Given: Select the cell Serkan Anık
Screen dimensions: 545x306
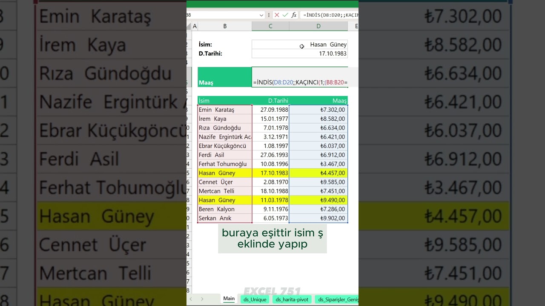Looking at the screenshot, I should pyautogui.click(x=225, y=218).
